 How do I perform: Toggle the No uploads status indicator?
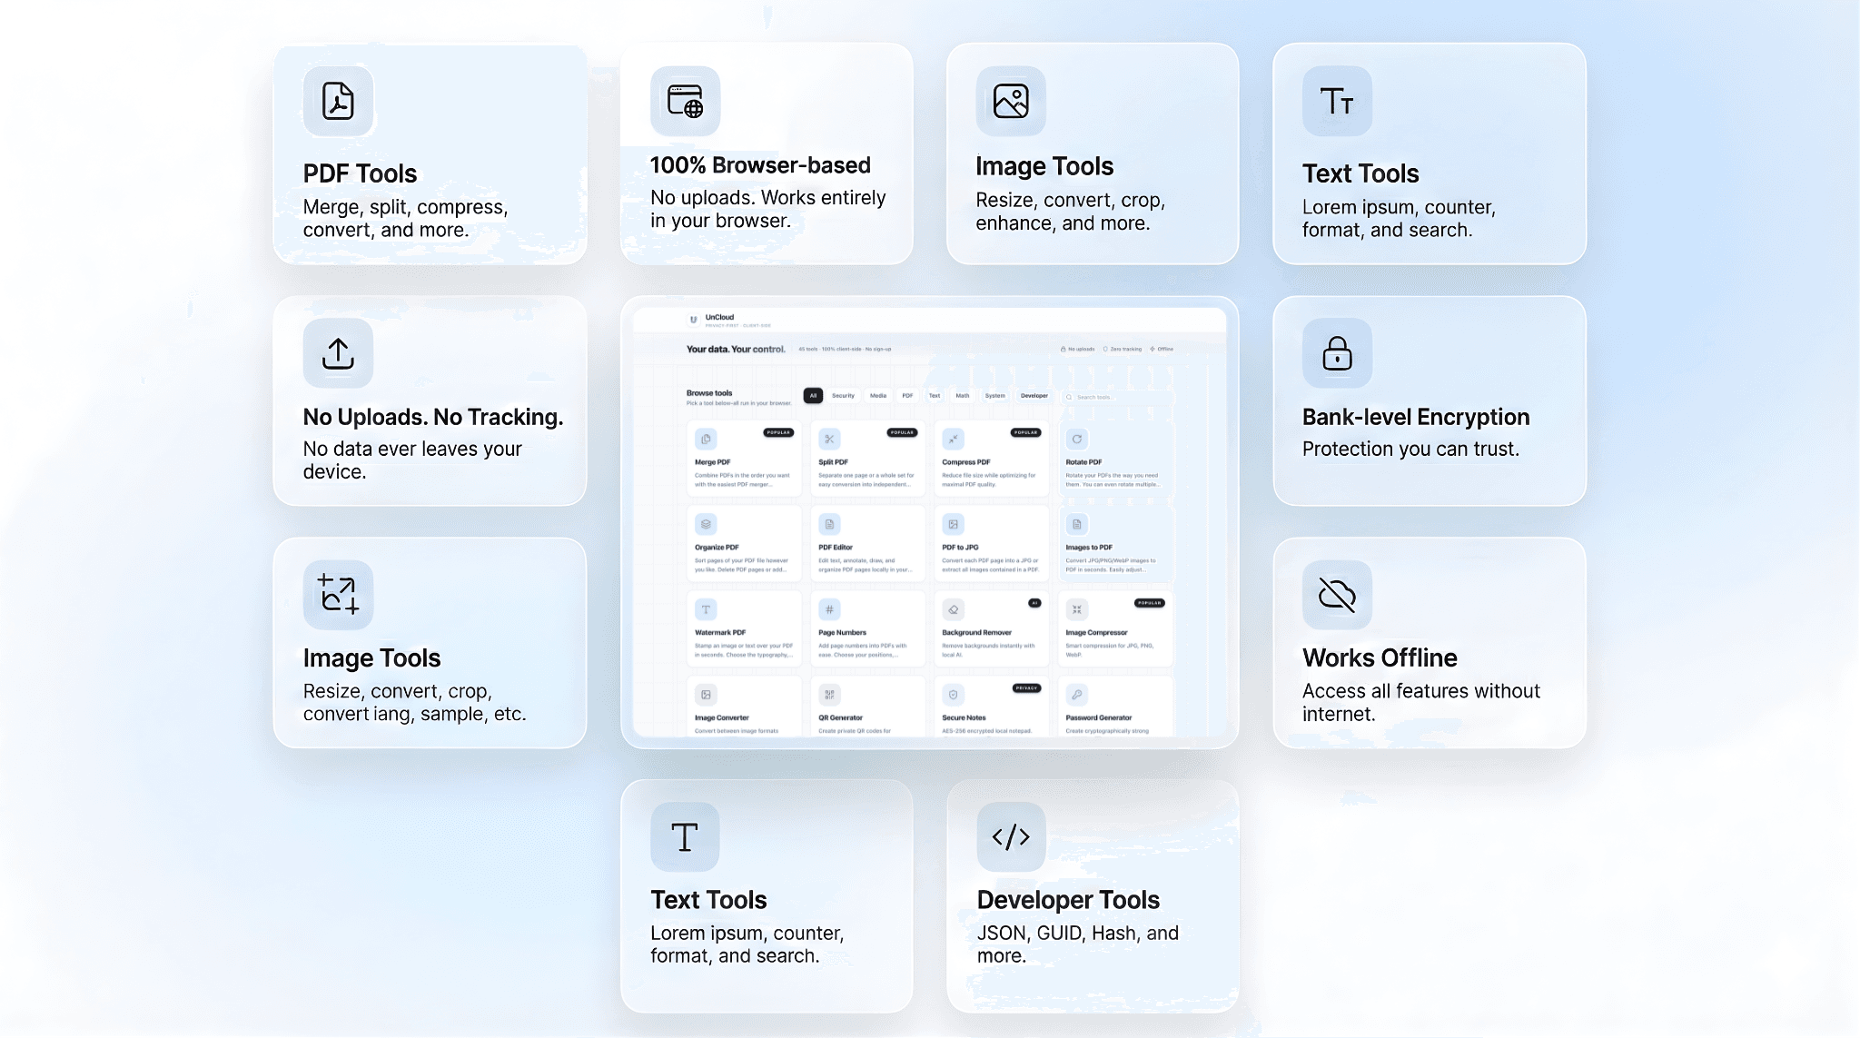coord(1079,349)
